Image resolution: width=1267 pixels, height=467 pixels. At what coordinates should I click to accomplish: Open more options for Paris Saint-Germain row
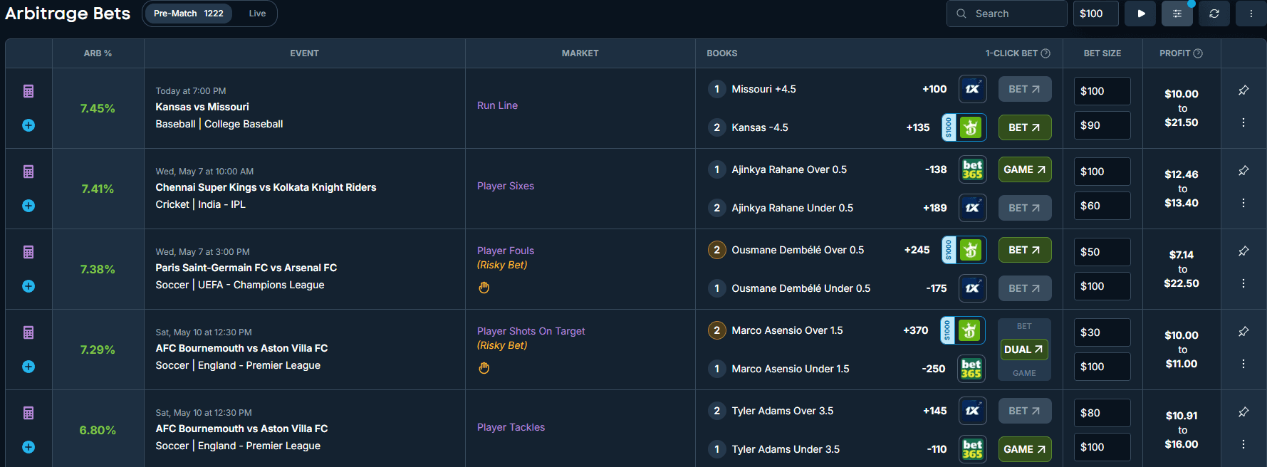1243,283
